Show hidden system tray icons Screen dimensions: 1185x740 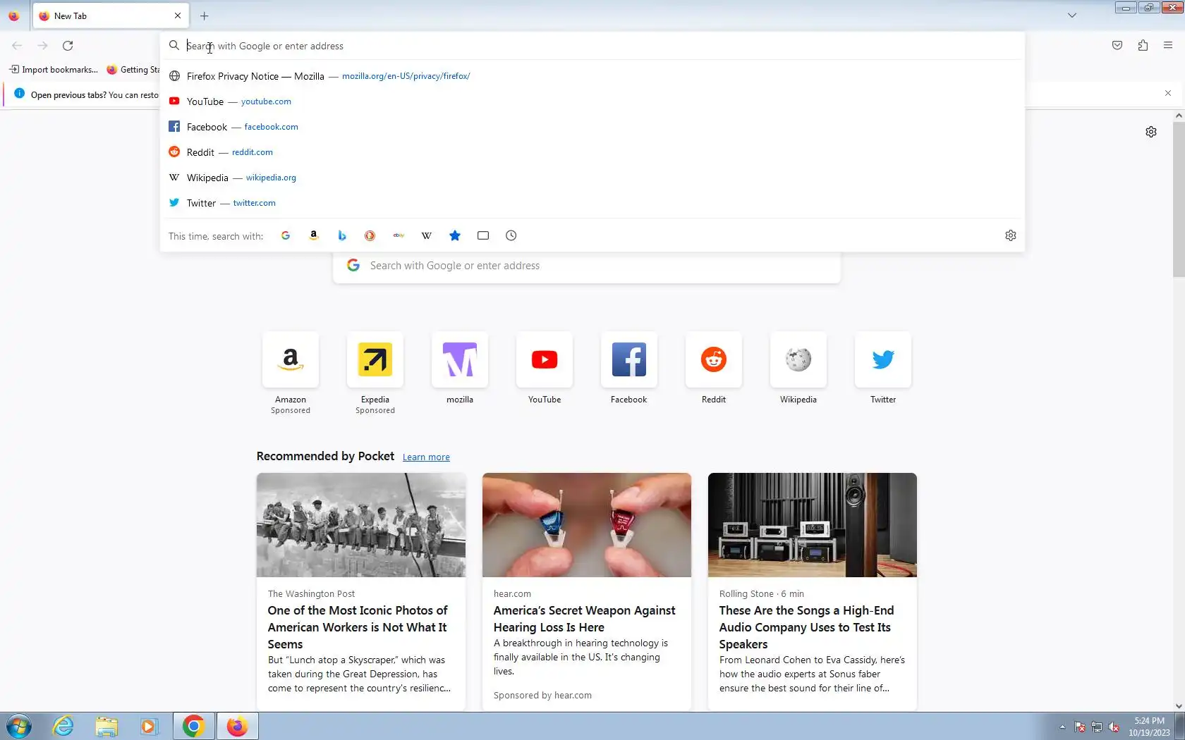coord(1062,727)
